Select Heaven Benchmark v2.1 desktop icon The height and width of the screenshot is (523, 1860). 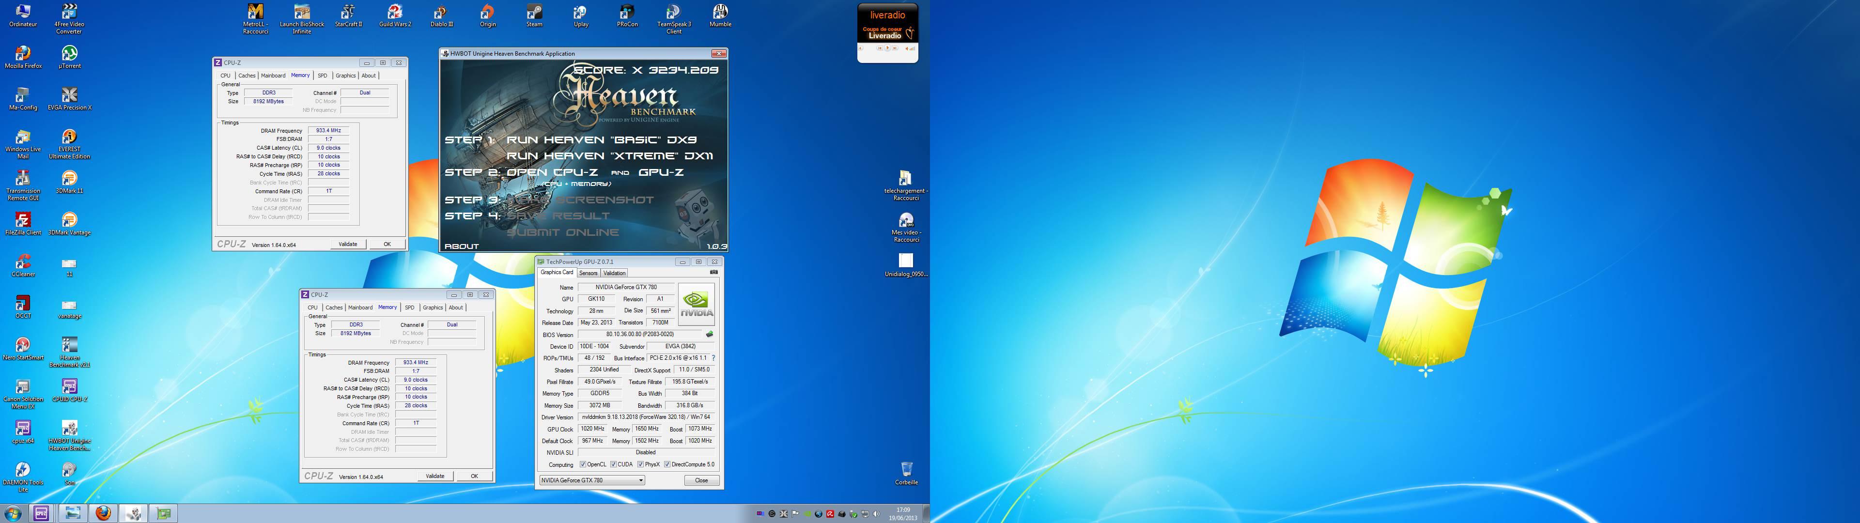[x=69, y=353]
